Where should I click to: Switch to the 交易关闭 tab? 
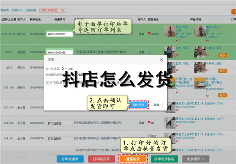tap(17, 10)
